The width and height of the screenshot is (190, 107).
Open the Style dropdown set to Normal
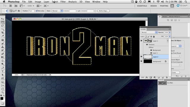point(57,11)
